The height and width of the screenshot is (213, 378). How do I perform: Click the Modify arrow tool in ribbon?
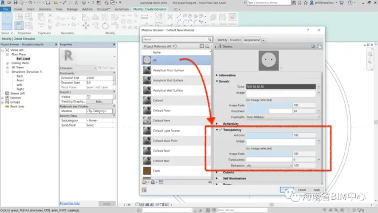click(x=7, y=21)
